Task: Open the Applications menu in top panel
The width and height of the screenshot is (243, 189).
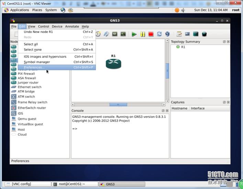Action: (20, 10)
